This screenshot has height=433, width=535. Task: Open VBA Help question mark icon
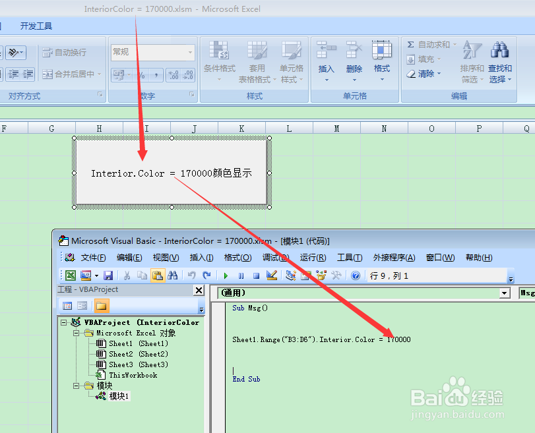(356, 275)
